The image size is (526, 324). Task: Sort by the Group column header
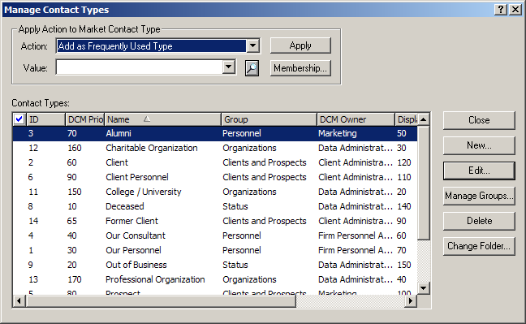pos(269,119)
